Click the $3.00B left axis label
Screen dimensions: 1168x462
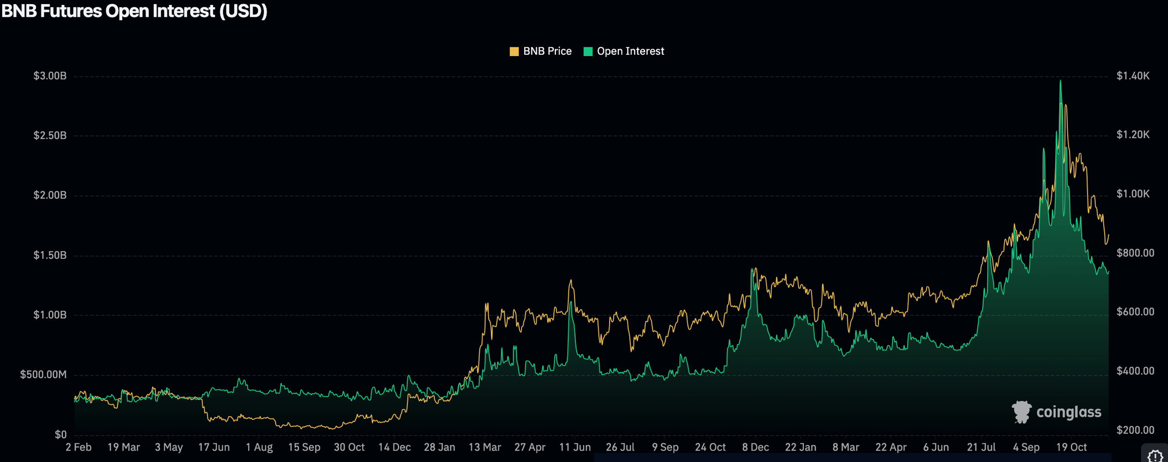pos(49,76)
